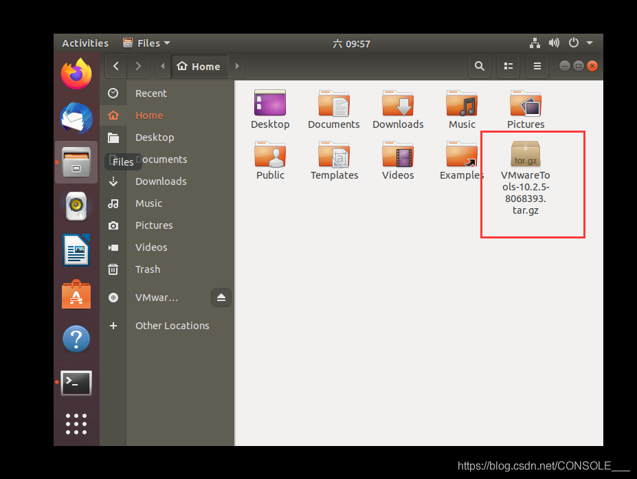637x479 pixels.
Task: Select the Pictures folder icon
Action: pyautogui.click(x=526, y=109)
